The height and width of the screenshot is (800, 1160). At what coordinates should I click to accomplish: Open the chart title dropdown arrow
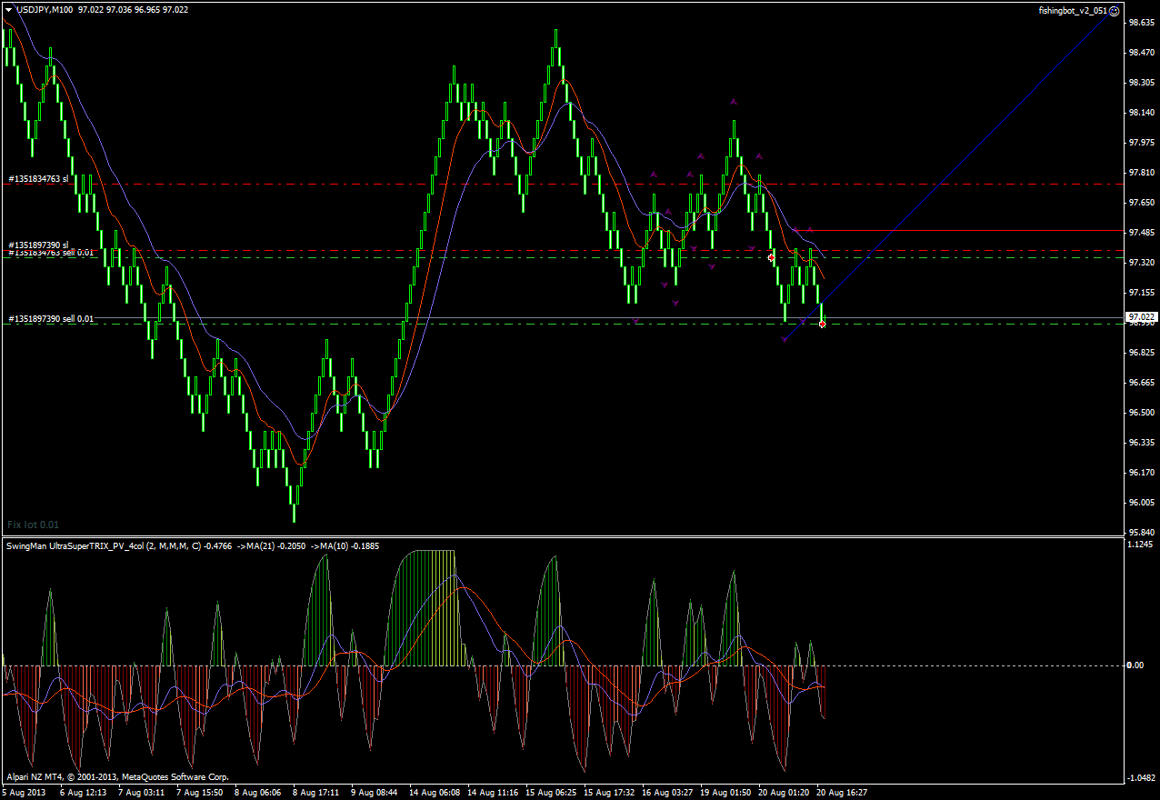click(x=8, y=9)
